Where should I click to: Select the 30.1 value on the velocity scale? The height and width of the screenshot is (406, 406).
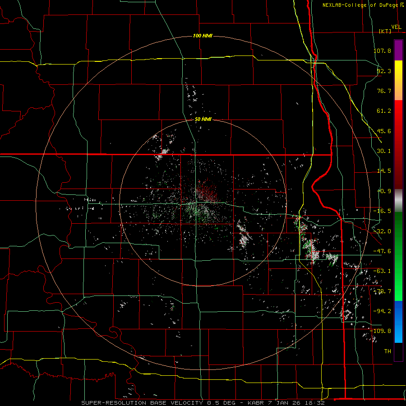tap(384, 151)
